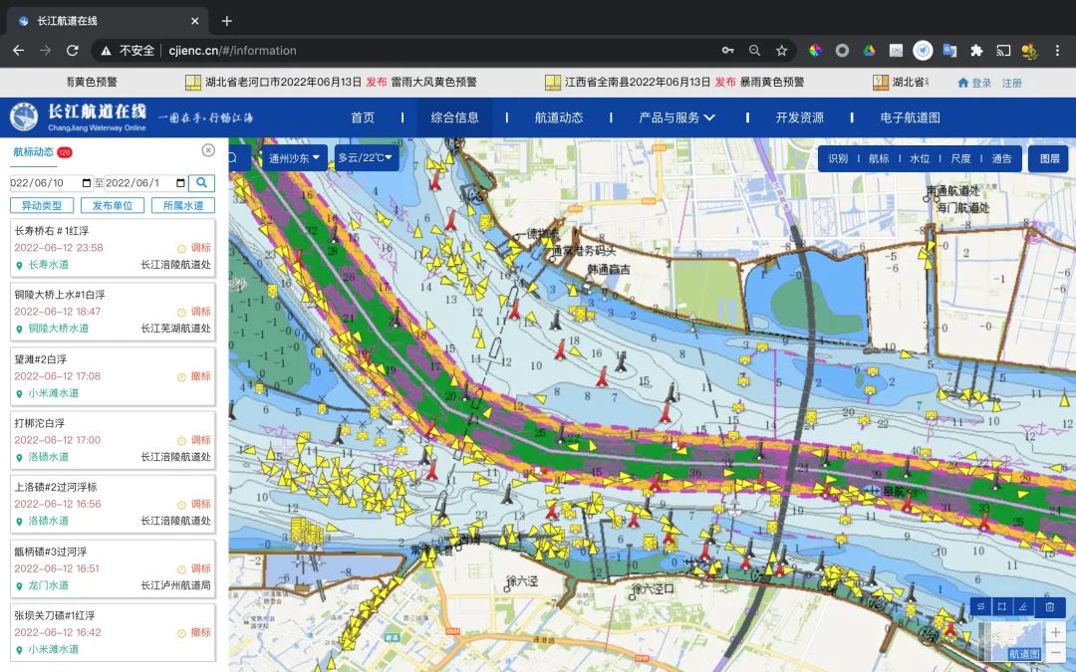This screenshot has height=672, width=1076.
Task: Expand the 多云/22℃ weather dropdown
Action: (x=366, y=158)
